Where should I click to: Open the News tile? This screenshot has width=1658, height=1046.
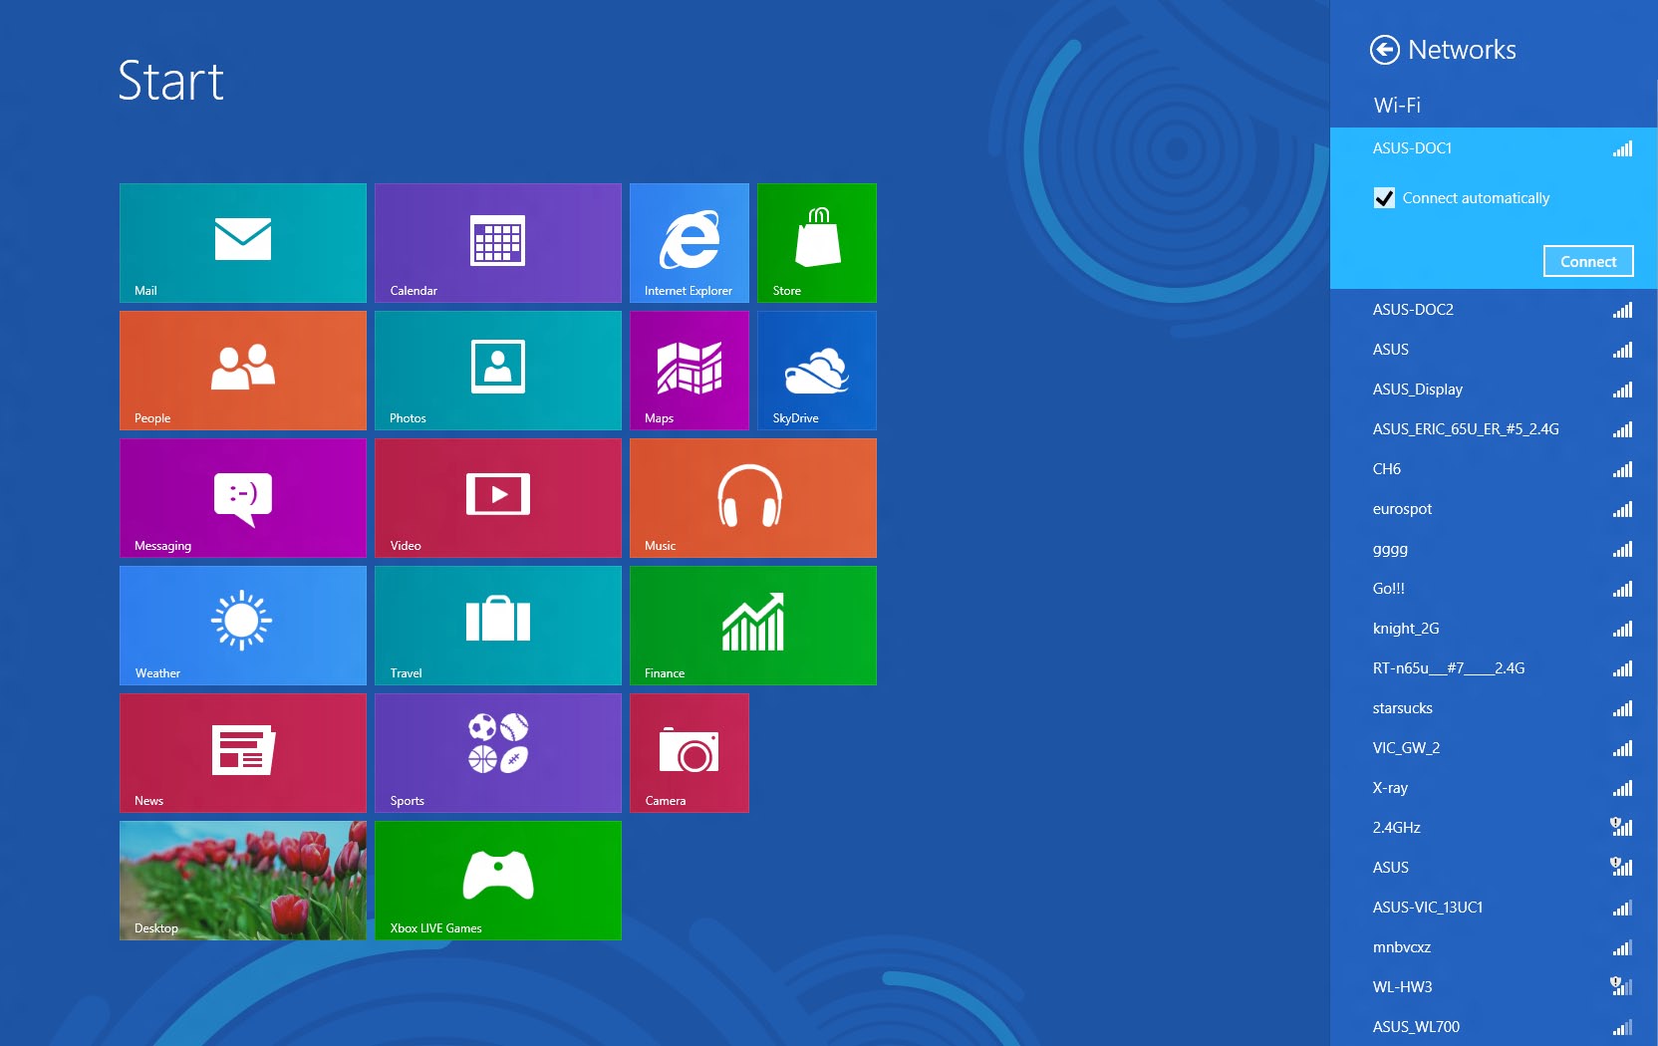[243, 753]
